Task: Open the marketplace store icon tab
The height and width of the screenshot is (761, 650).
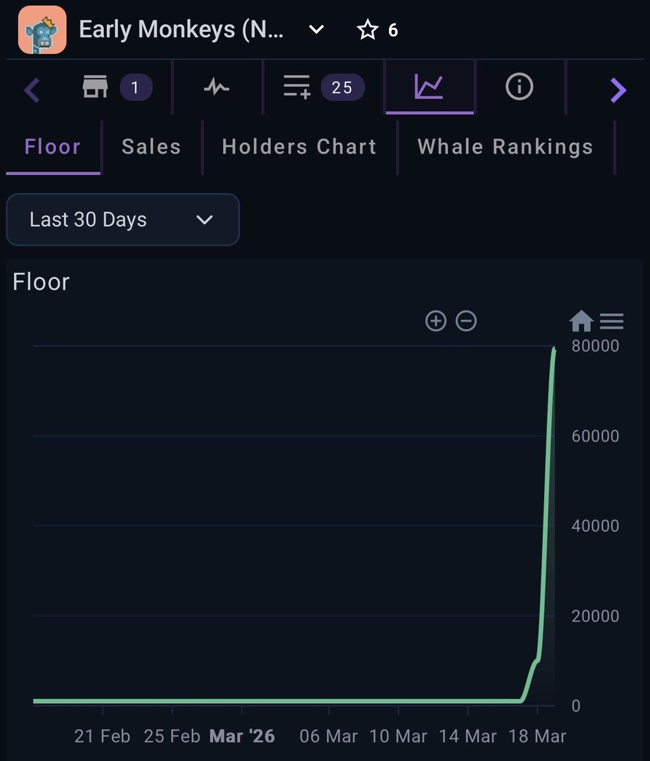Action: point(96,87)
